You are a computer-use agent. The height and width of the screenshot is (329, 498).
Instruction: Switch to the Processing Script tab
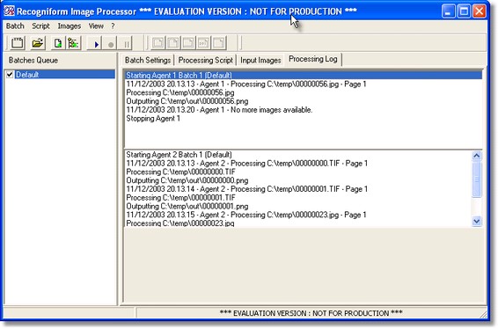[206, 60]
